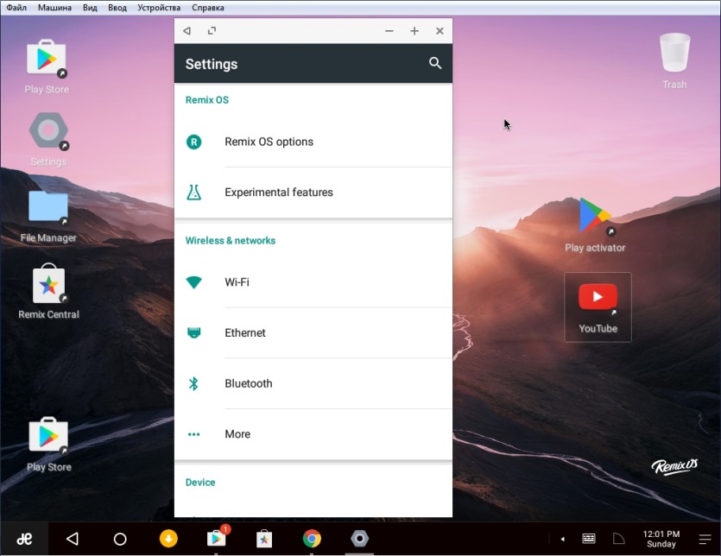Screen dimensions: 721x556
Task: Click the Wi-Fi signal icon
Action: pos(193,282)
